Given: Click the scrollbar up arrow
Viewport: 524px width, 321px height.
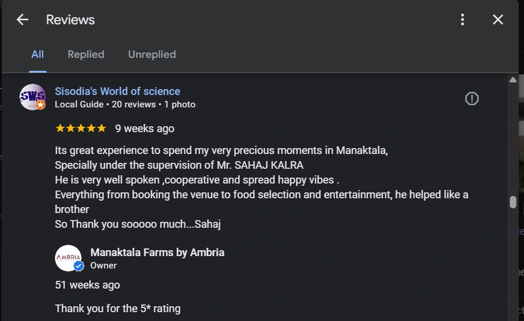Looking at the screenshot, I should (x=513, y=80).
